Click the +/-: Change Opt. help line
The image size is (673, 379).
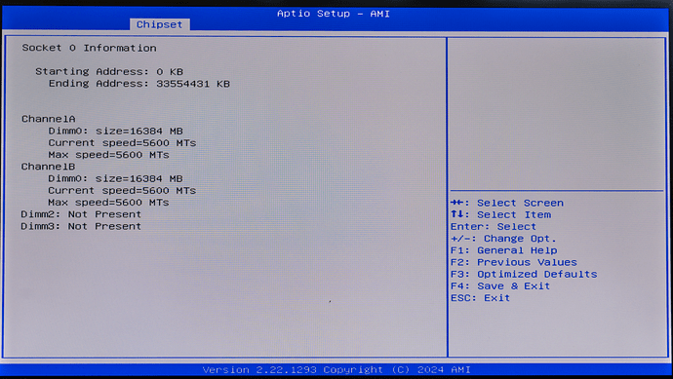pos(503,239)
